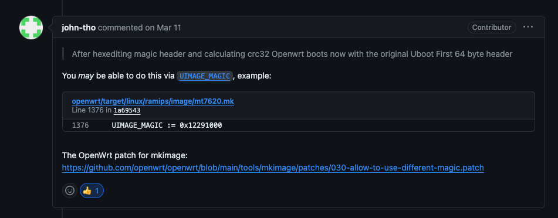Click the thumbs up emoji icon
The width and height of the screenshot is (558, 218).
pyautogui.click(x=87, y=191)
